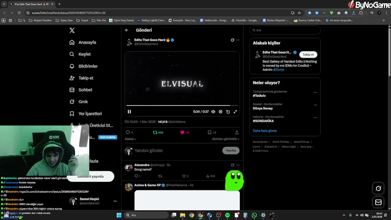Open video settings gear
The image size is (391, 220).
(221, 112)
